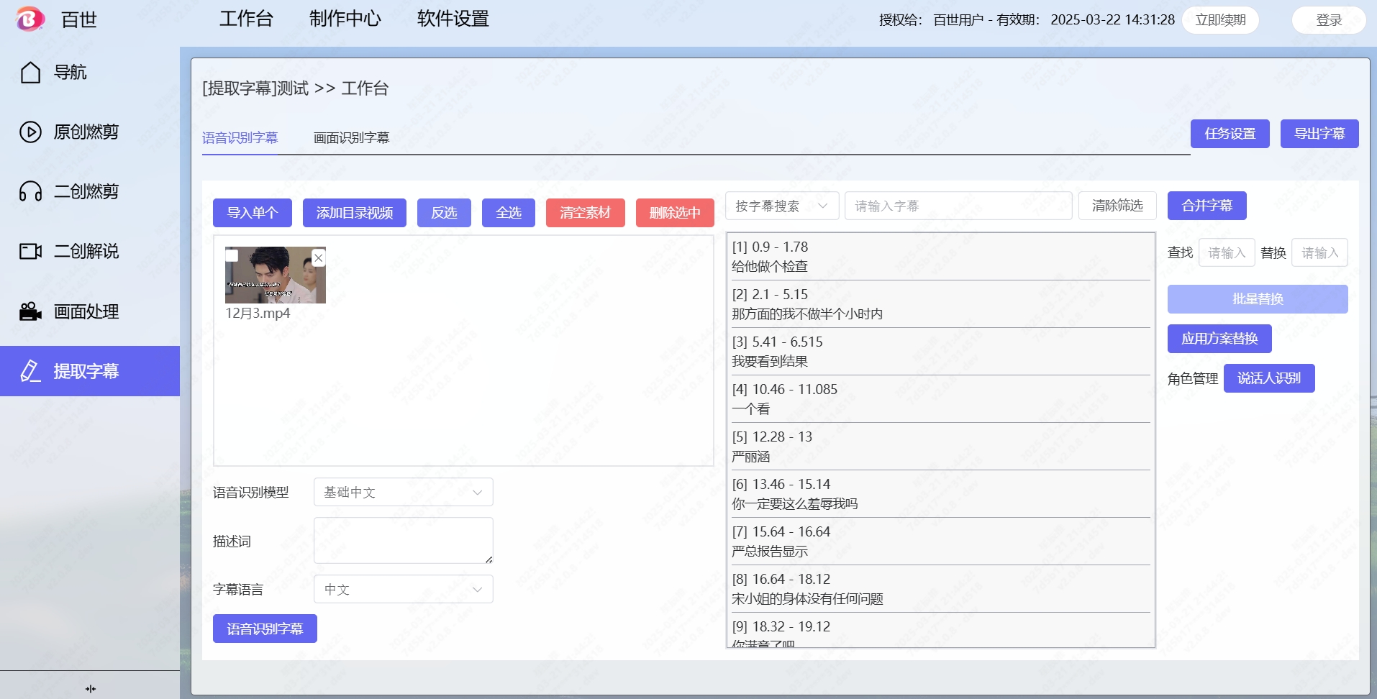
Task: Expand the 语音识别模型 dropdown
Action: pos(403,493)
